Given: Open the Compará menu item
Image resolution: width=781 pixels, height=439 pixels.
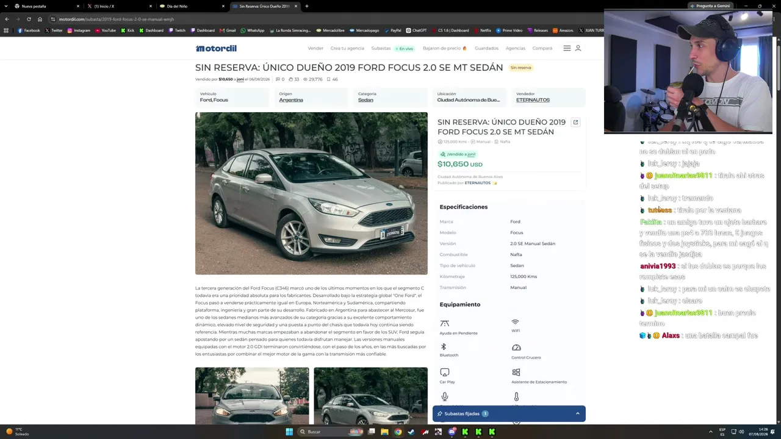Looking at the screenshot, I should [542, 48].
